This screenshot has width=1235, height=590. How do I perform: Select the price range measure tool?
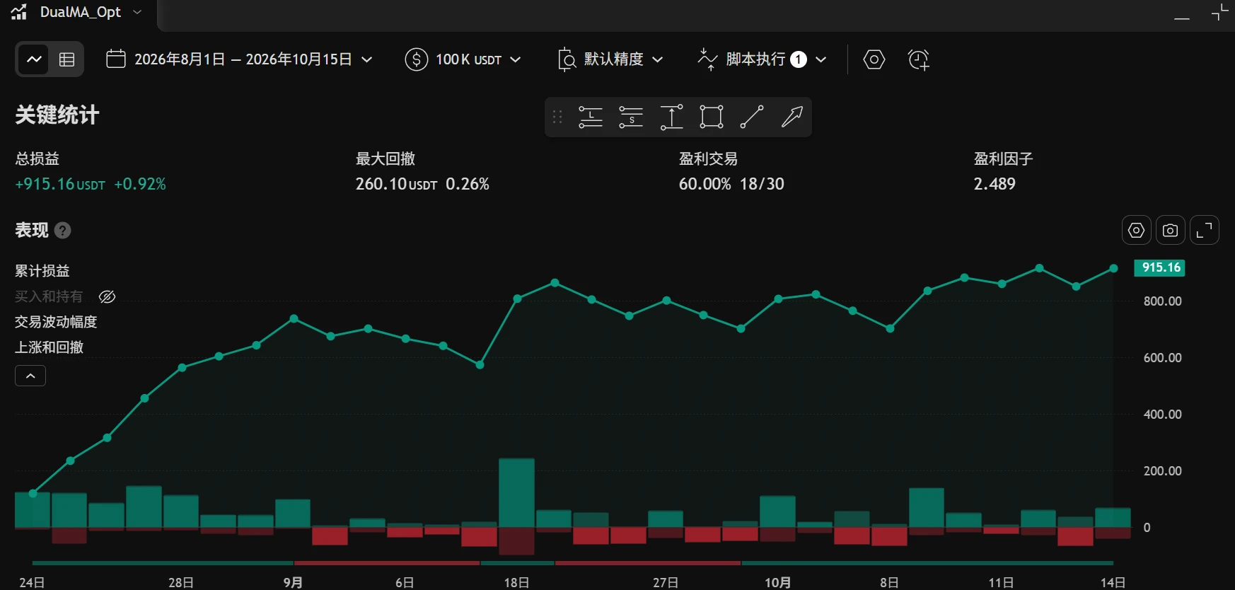click(671, 117)
